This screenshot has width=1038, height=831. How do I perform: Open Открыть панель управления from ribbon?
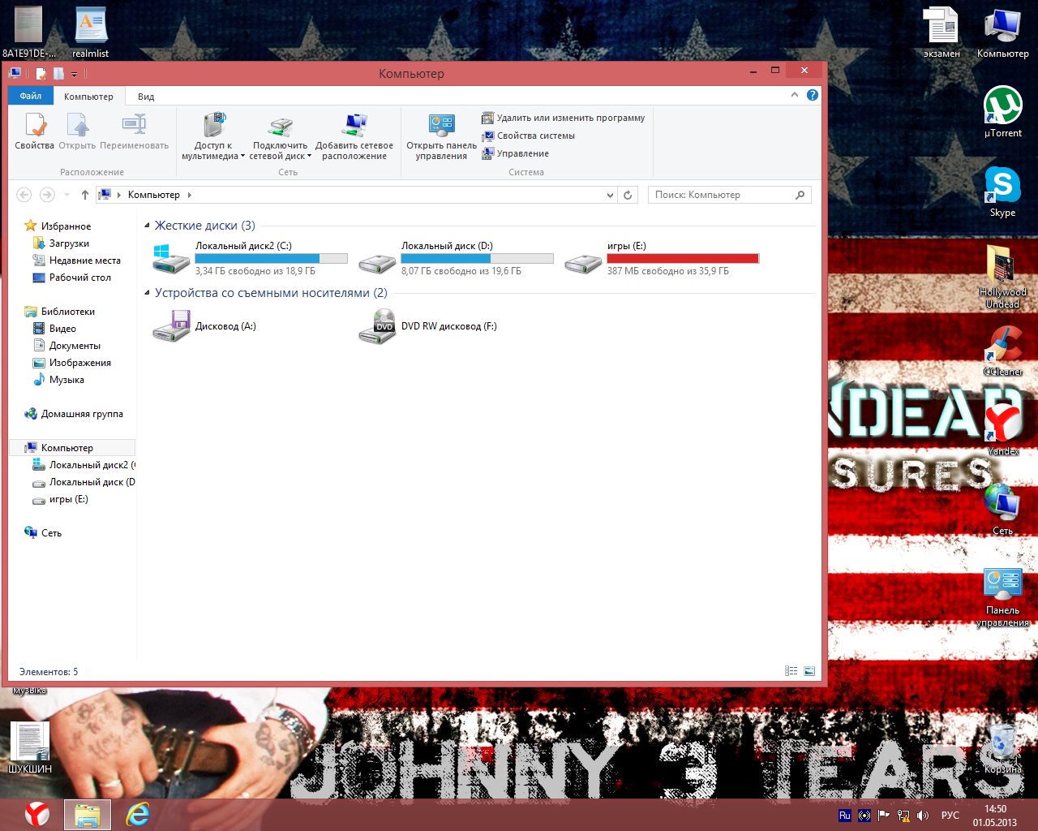coord(442,136)
